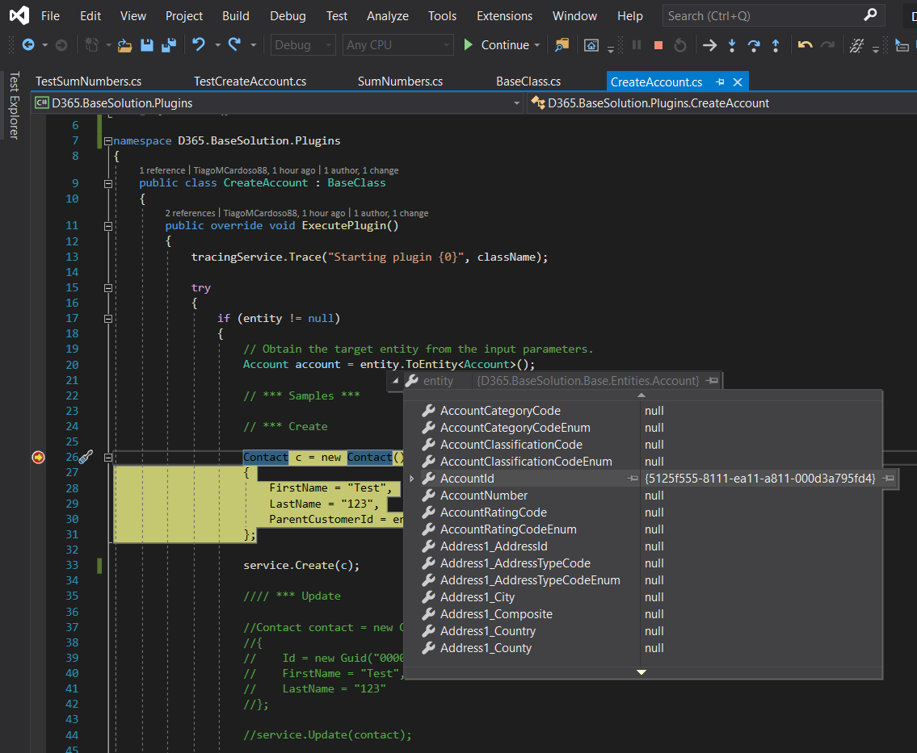
Task: Click the Show Next Statement arrow icon
Action: click(x=709, y=45)
